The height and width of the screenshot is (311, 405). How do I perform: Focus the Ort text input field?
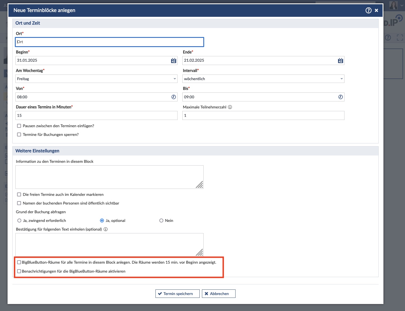point(110,42)
